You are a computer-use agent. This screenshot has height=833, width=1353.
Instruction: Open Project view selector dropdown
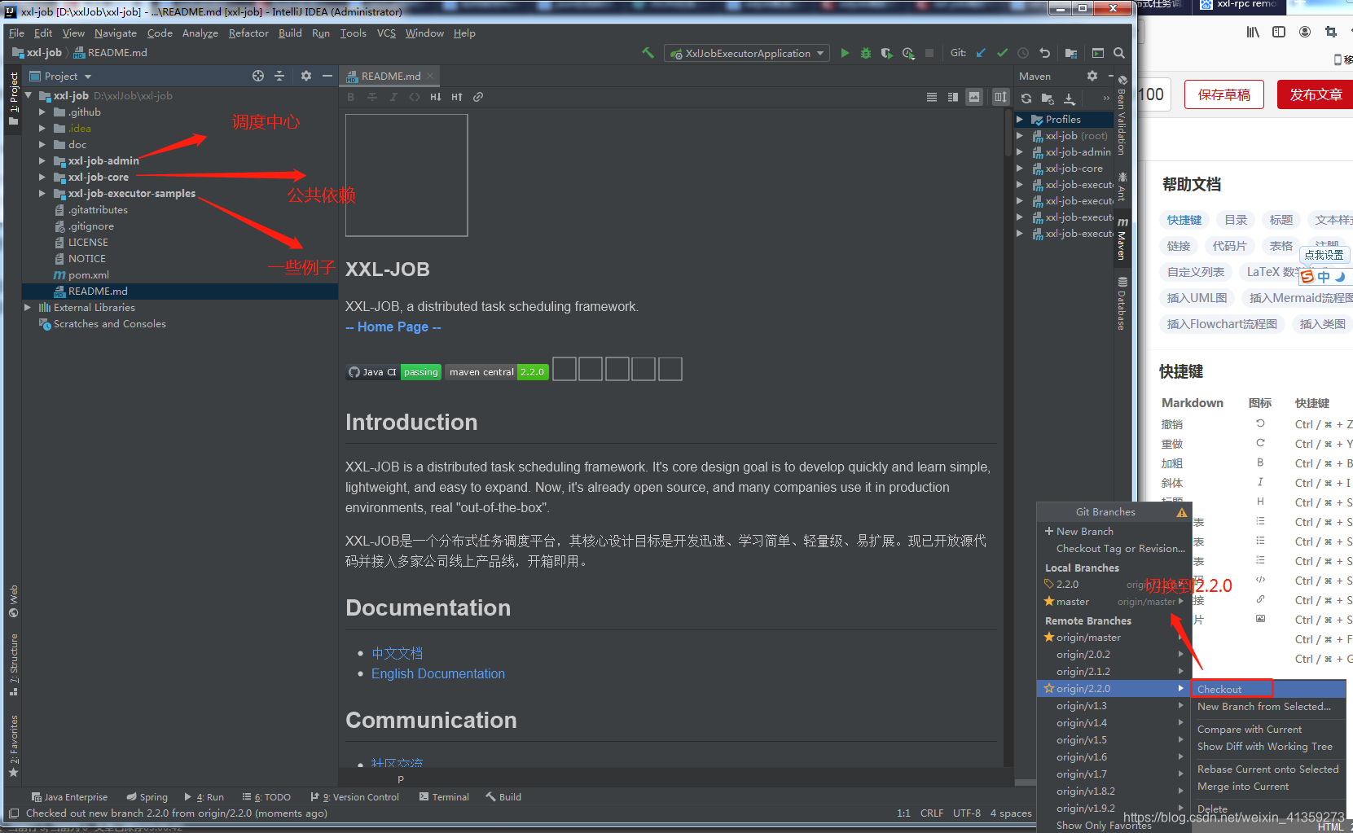tap(68, 76)
